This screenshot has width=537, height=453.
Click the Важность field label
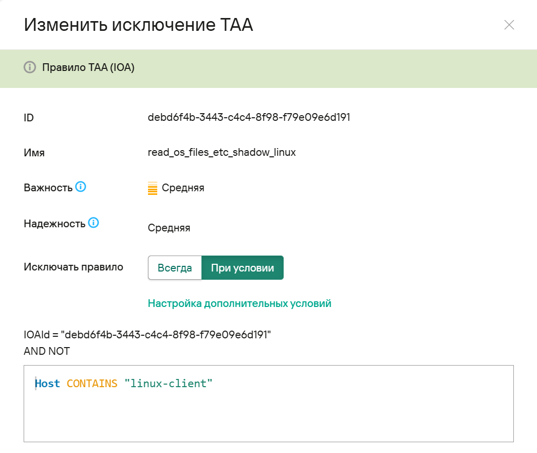(48, 188)
